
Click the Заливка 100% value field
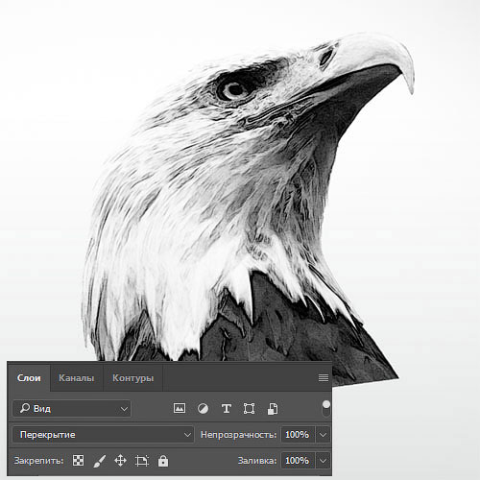(298, 461)
